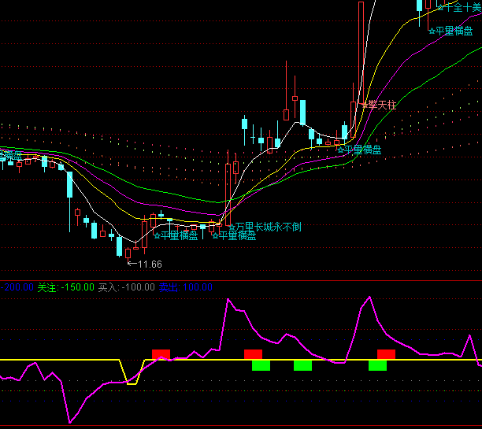Click the rightmost green signal block
Image resolution: width=482 pixels, height=429 pixels.
(377, 365)
